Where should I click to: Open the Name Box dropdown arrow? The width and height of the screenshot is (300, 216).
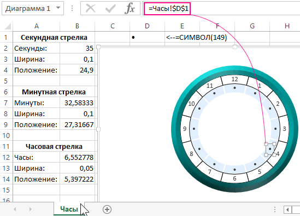(58, 8)
